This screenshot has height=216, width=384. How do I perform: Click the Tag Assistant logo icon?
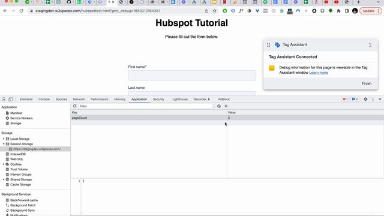(277, 45)
